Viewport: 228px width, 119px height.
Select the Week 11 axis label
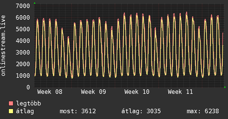pos(180,92)
